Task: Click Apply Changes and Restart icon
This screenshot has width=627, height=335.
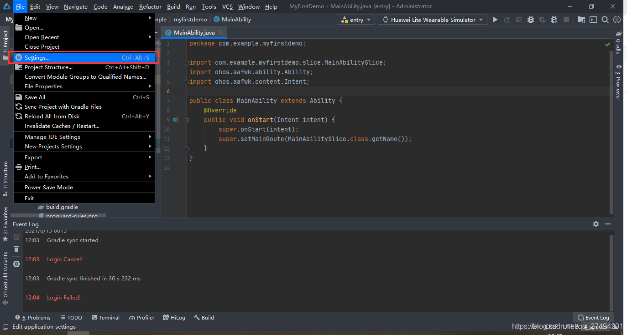Action: (507, 20)
